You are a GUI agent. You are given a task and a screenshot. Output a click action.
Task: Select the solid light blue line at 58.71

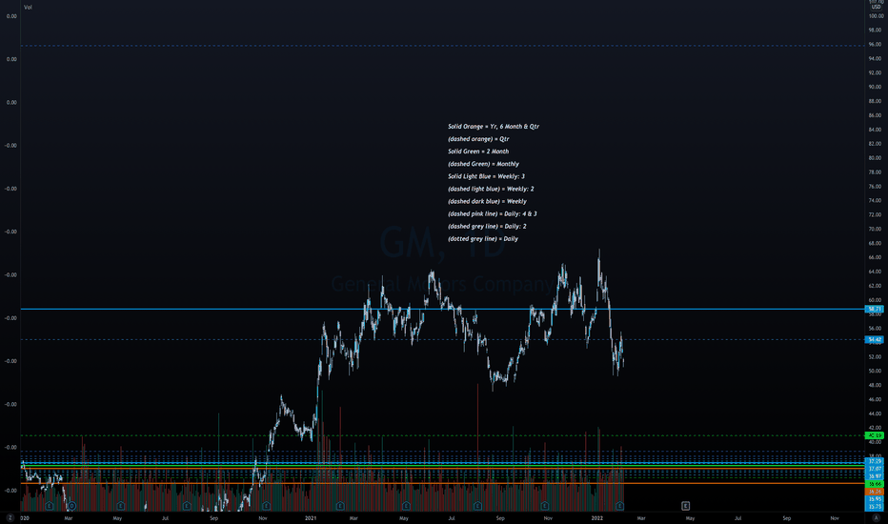(x=442, y=309)
